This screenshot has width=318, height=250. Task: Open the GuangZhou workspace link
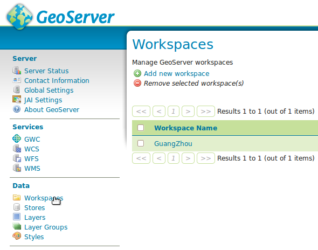point(173,143)
